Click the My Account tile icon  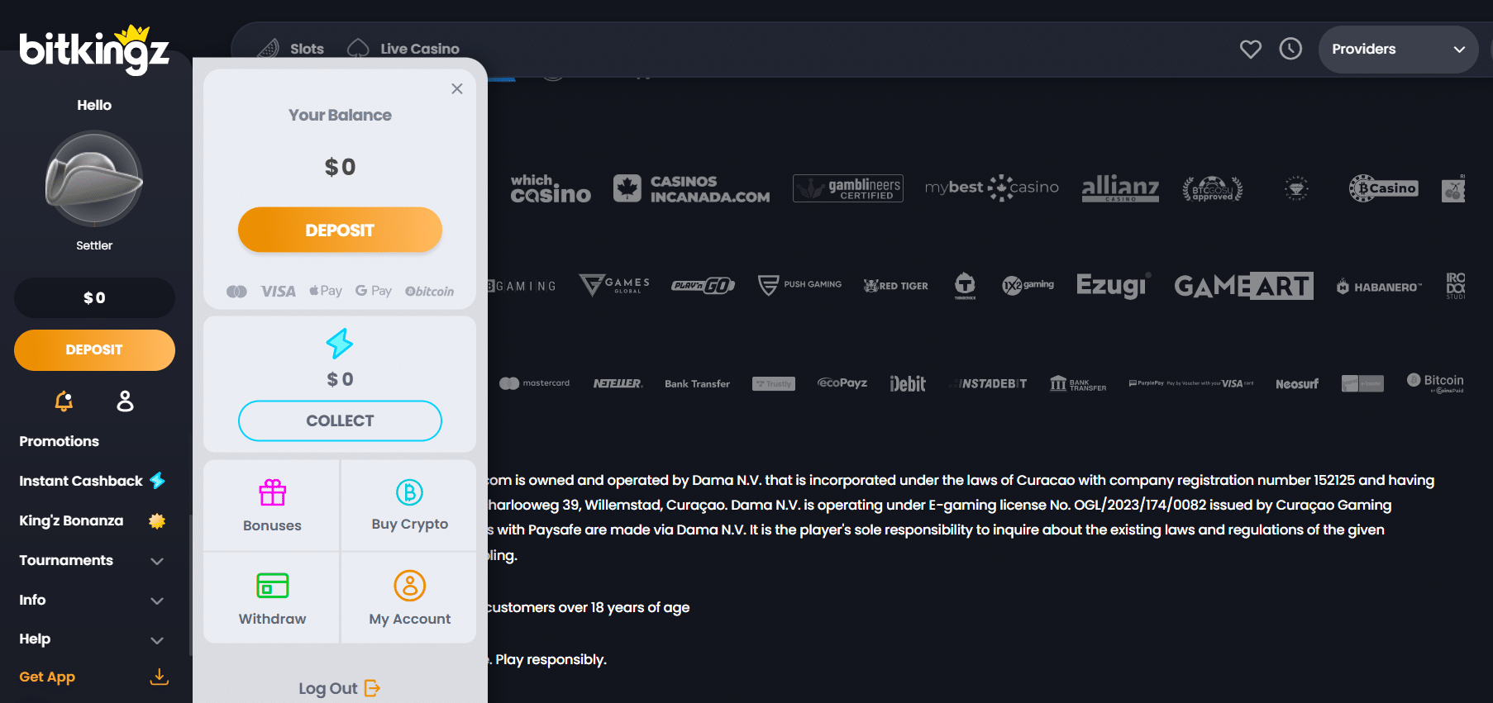click(x=409, y=587)
